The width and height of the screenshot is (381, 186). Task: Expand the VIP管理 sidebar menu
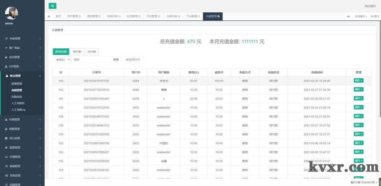pyautogui.click(x=22, y=67)
